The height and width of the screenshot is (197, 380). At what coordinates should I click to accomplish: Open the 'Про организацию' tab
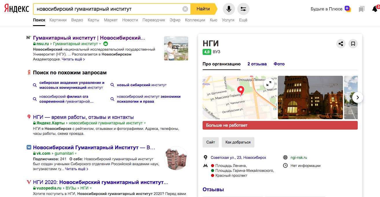(221, 64)
